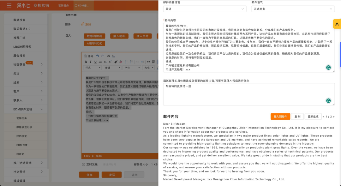Click the Replace icon in the editor toolbar

click(113, 56)
